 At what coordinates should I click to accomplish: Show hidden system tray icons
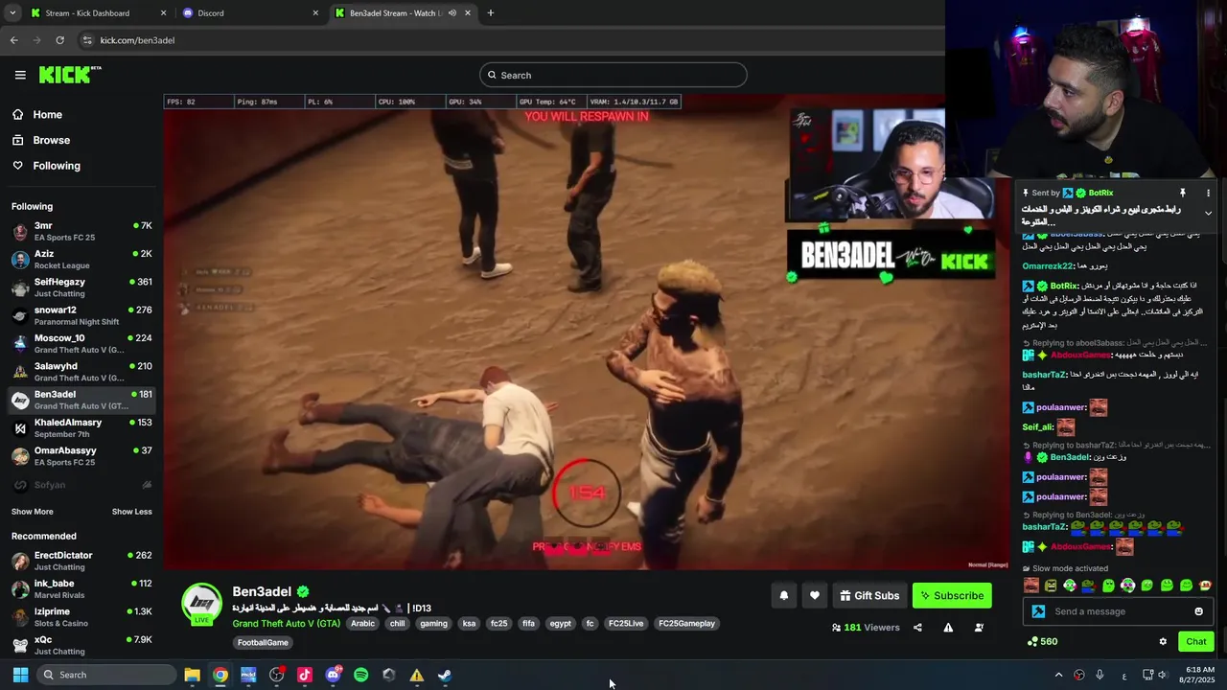coord(1058,675)
